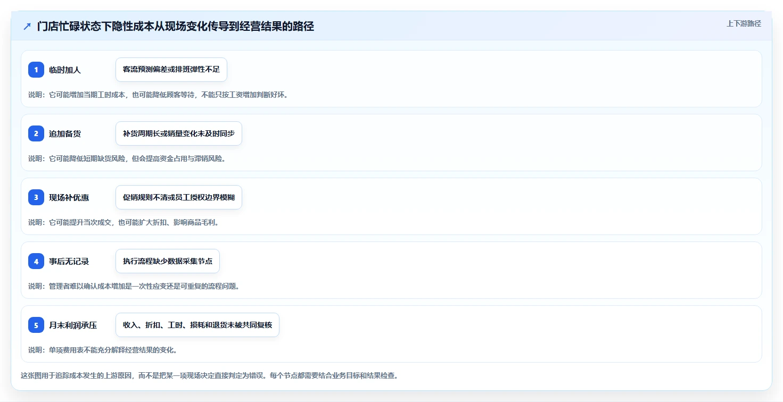Click the step number 2 badge

(x=36, y=133)
